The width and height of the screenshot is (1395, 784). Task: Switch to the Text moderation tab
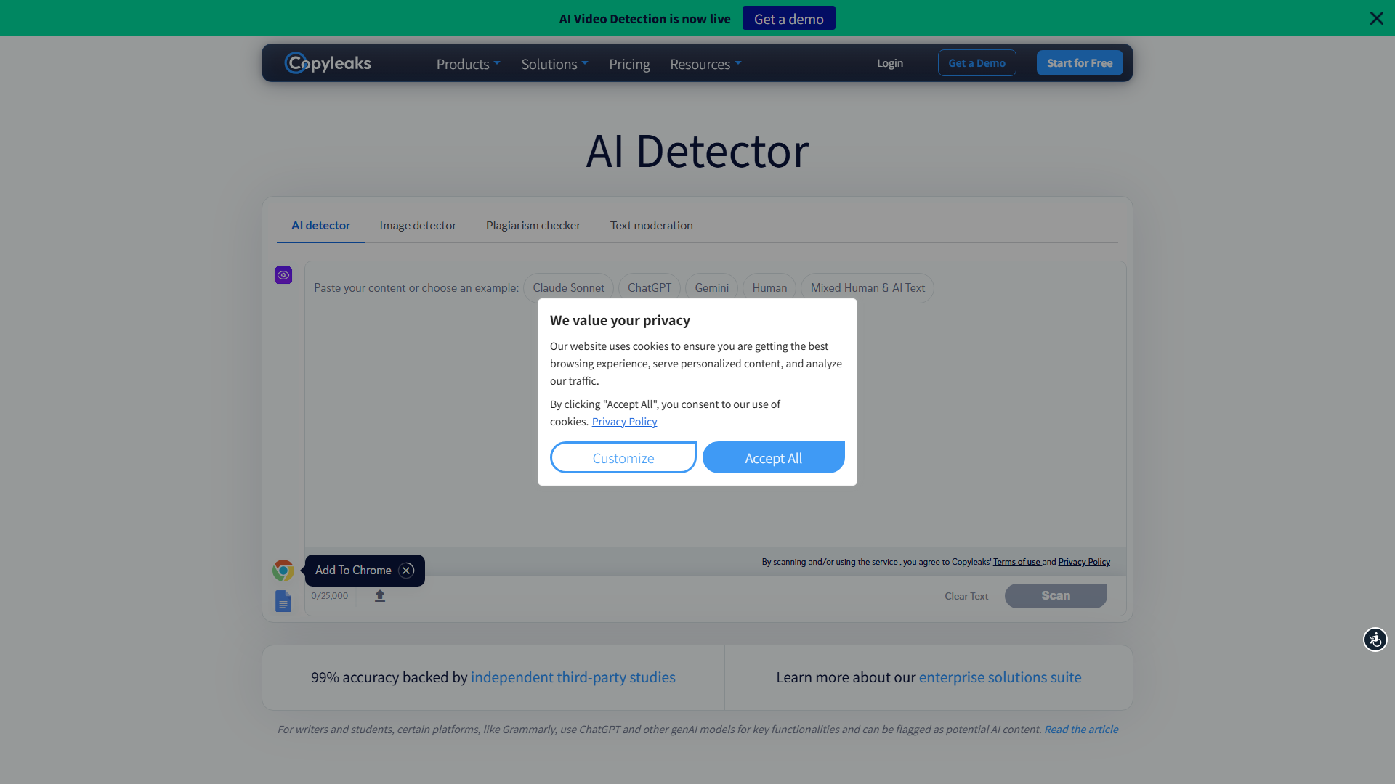coord(652,226)
